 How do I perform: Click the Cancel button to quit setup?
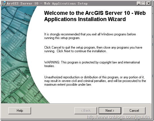tap(134, 111)
